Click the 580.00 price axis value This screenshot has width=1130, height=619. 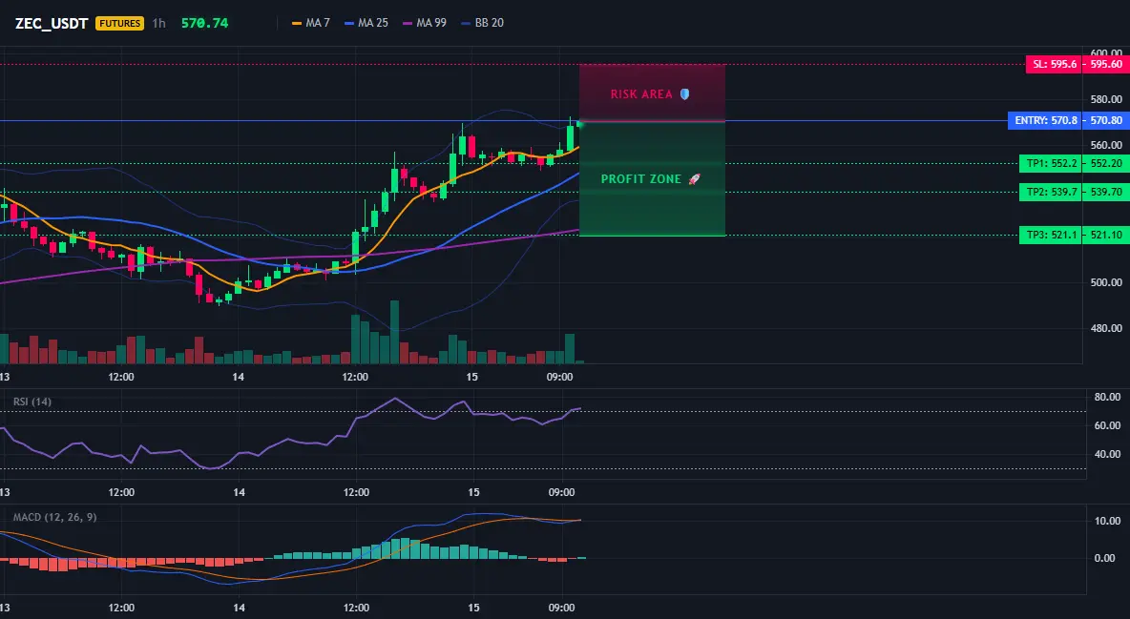tap(1106, 99)
